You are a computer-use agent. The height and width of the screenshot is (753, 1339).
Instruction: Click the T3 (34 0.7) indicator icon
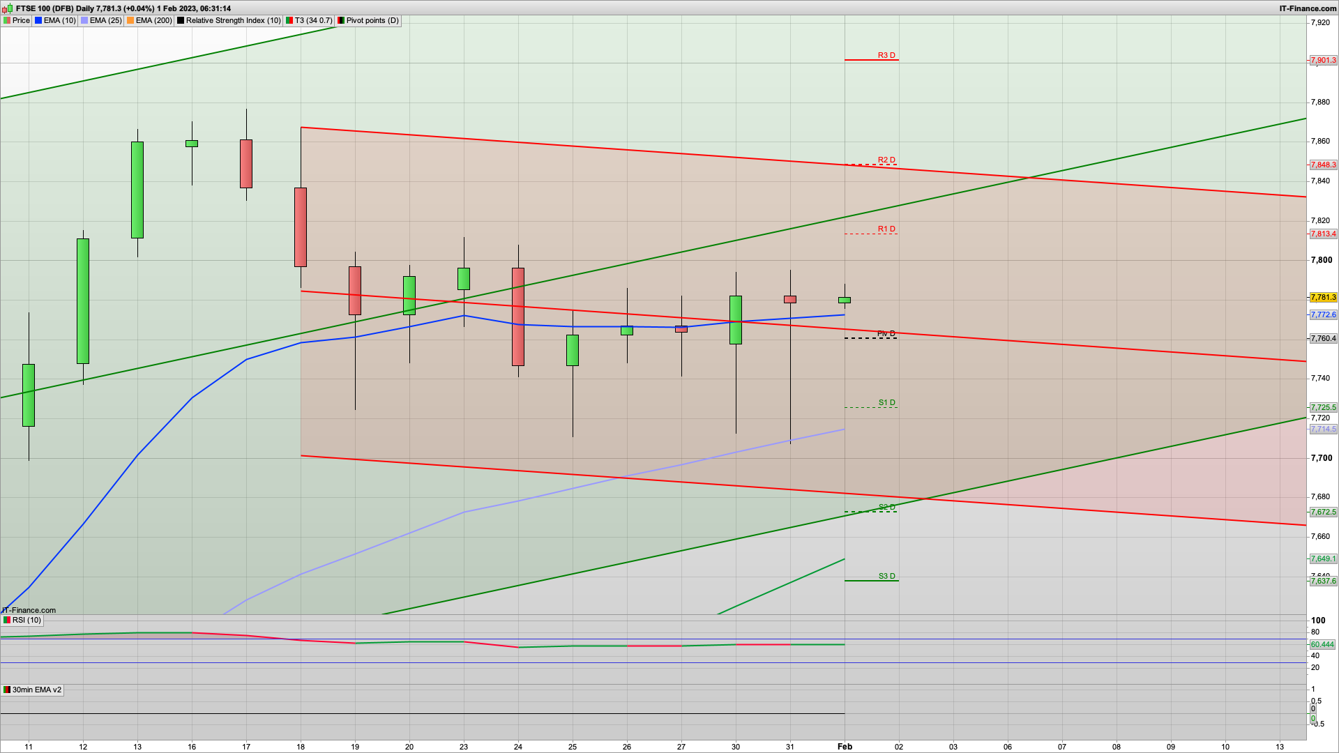[289, 21]
